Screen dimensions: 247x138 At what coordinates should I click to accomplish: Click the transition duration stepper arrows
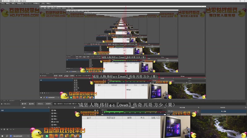198,115
